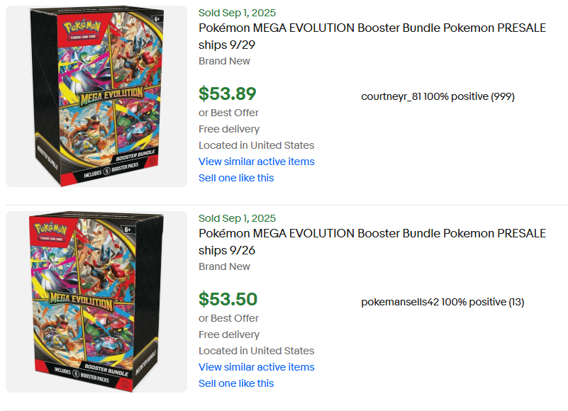This screenshot has height=411, width=568.
Task: Click "Sold Sep 1, 2025" on second listing
Action: pyautogui.click(x=237, y=218)
